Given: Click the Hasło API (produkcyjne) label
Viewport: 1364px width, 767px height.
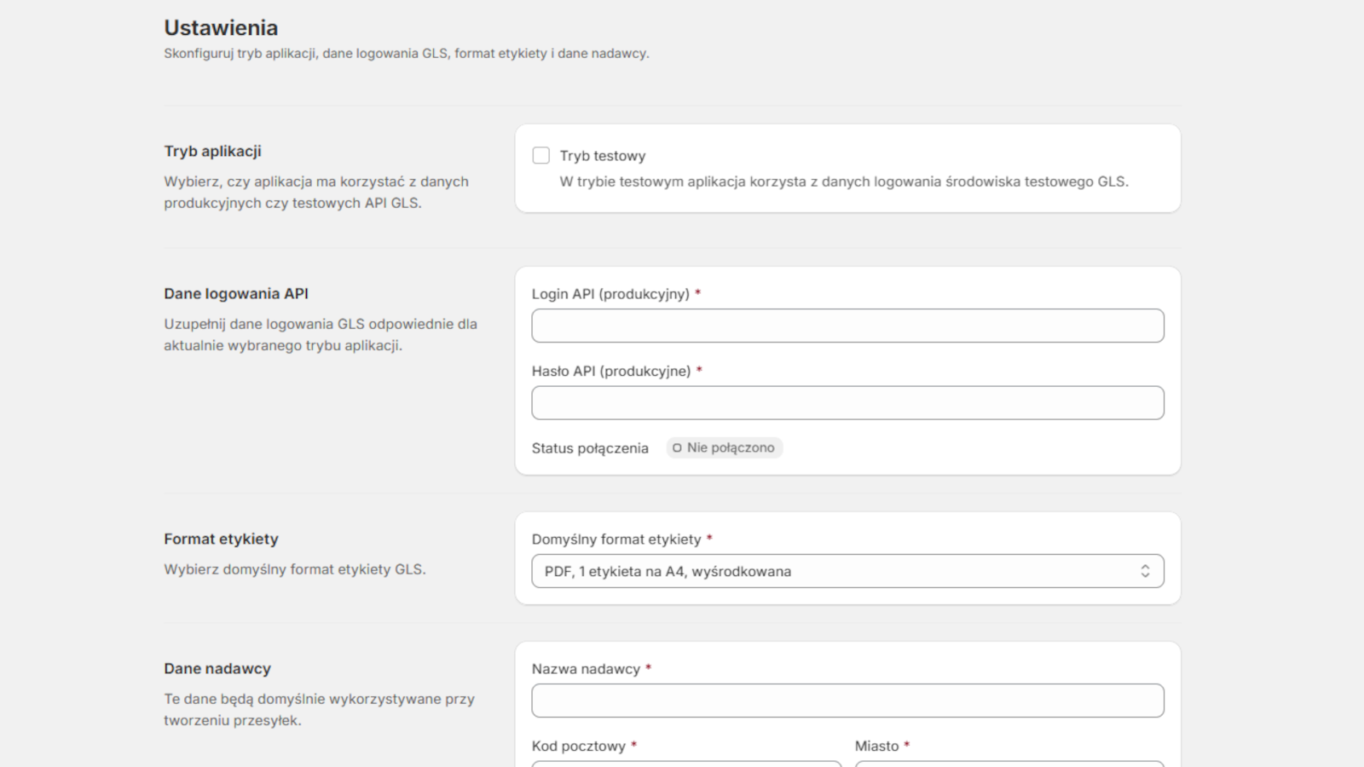Looking at the screenshot, I should [x=611, y=371].
